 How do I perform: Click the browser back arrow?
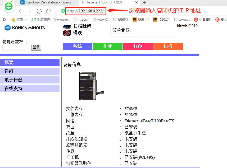click(21, 11)
